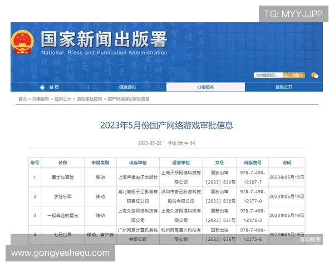Click publisher 上海声像电子出版社

(x=138, y=177)
